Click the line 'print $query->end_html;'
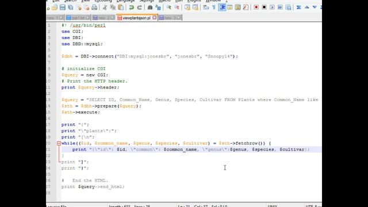The height and width of the screenshot is (207, 368). pos(93,187)
